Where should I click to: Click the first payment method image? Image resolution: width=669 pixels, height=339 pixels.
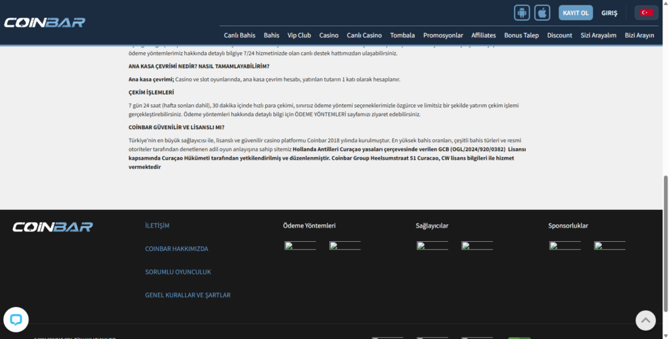[x=300, y=246]
